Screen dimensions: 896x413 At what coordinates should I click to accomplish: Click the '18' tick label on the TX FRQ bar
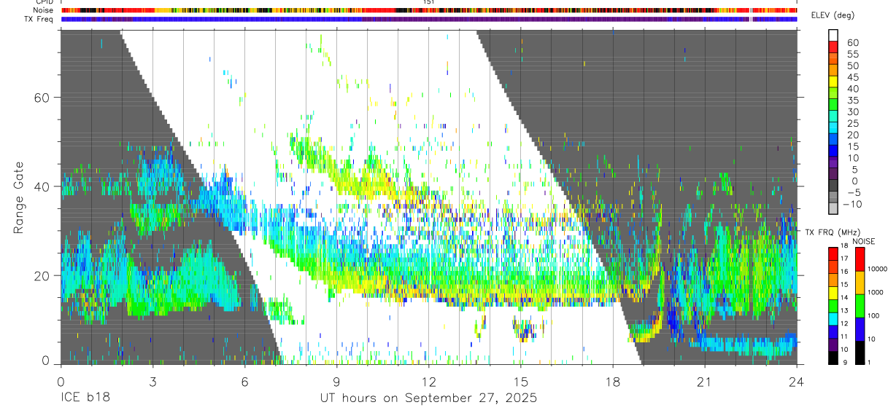click(x=844, y=246)
